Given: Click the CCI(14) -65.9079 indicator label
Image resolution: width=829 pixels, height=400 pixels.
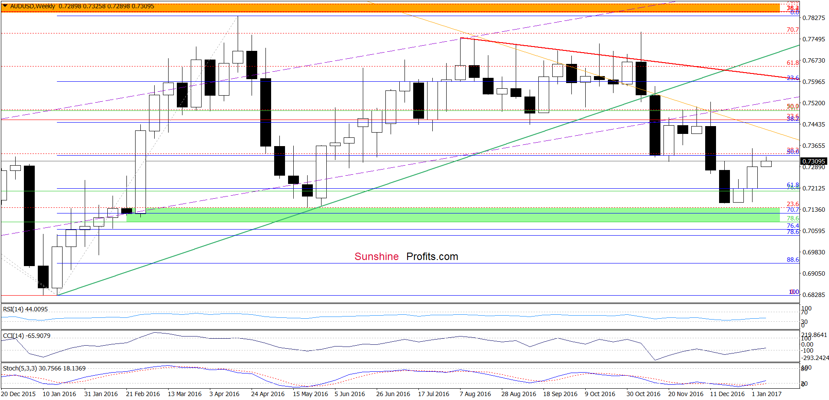Looking at the screenshot, I should coord(27,336).
